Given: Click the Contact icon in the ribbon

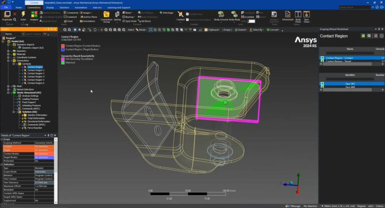Looking at the screenshot, I should pos(180,14).
